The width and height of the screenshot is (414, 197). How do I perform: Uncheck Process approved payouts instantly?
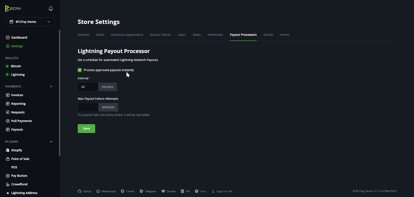[80, 70]
